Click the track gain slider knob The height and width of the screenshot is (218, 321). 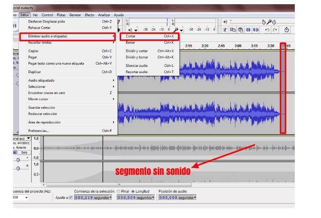tap(19, 160)
